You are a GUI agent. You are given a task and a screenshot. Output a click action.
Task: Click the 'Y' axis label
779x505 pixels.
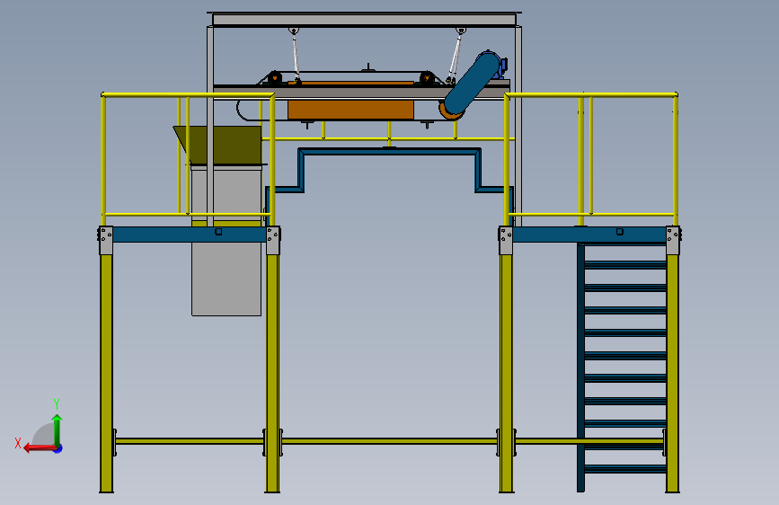click(57, 403)
